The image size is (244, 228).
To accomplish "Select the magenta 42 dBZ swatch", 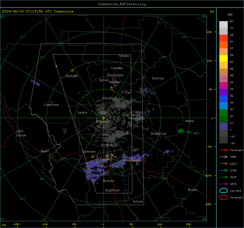I will [x=223, y=86].
